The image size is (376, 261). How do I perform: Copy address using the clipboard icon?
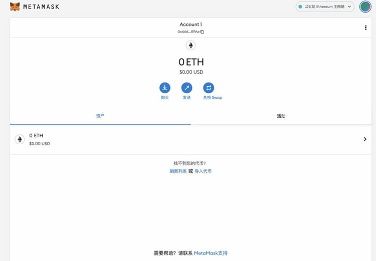pos(203,32)
